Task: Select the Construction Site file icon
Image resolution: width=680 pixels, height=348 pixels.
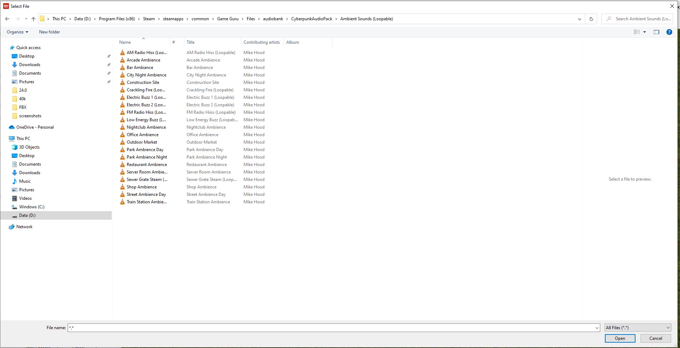Action: [x=122, y=82]
